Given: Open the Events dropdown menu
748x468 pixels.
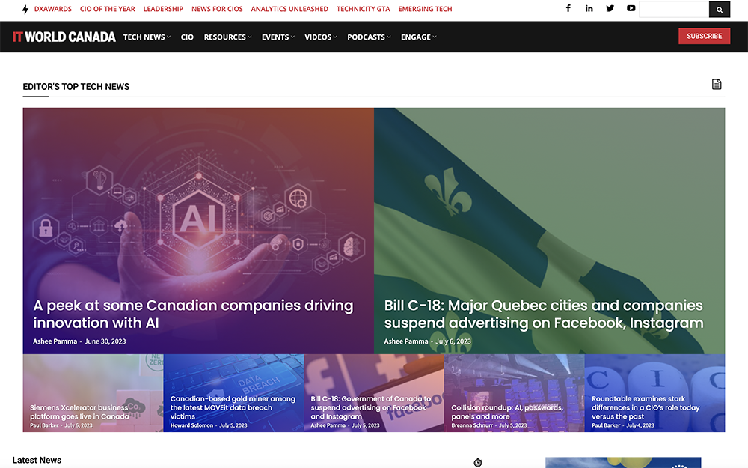Looking at the screenshot, I should 278,37.
